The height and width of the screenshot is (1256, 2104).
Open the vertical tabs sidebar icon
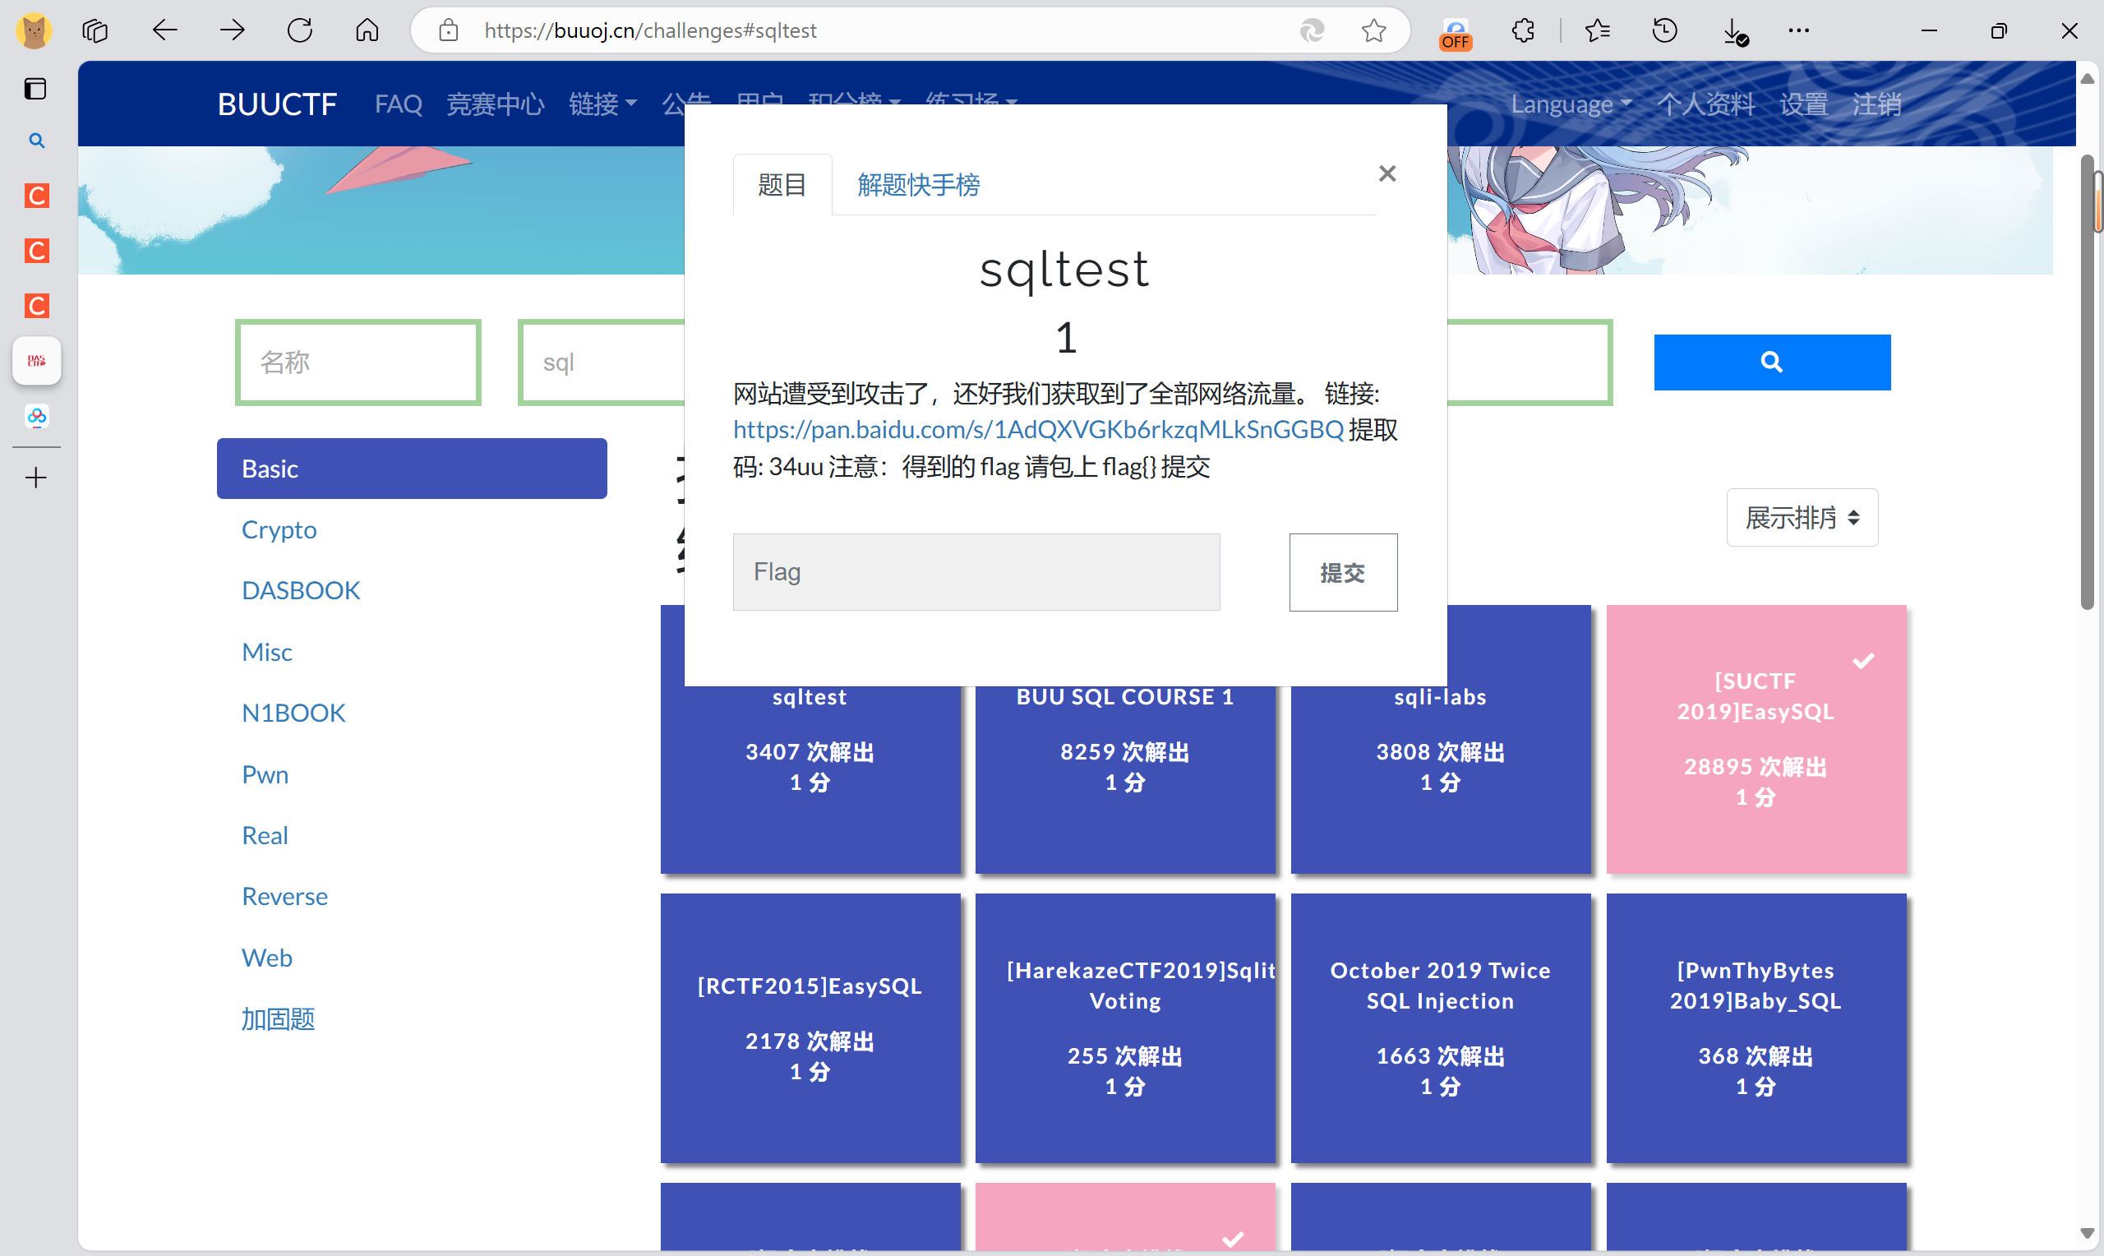[x=35, y=88]
